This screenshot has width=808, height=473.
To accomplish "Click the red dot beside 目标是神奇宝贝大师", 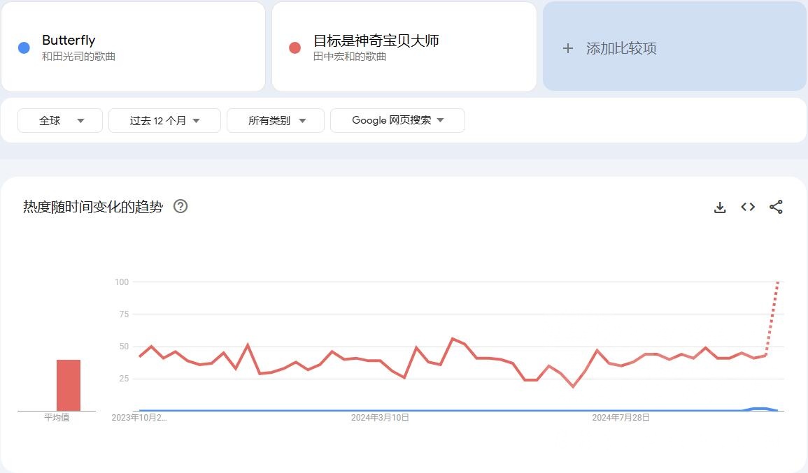I will (295, 48).
